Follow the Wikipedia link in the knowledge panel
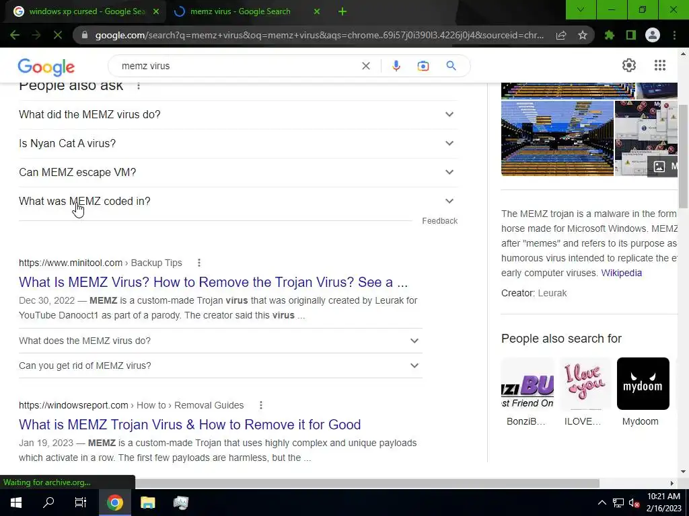The height and width of the screenshot is (516, 689). click(x=621, y=273)
